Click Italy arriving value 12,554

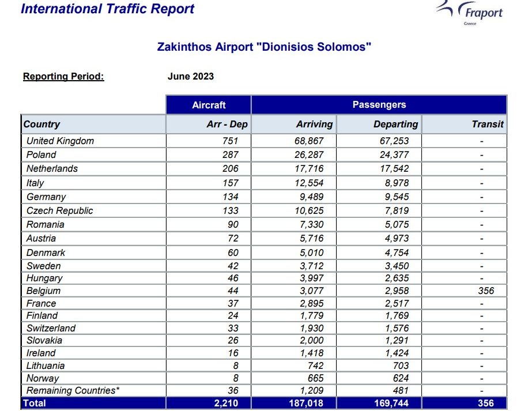309,183
